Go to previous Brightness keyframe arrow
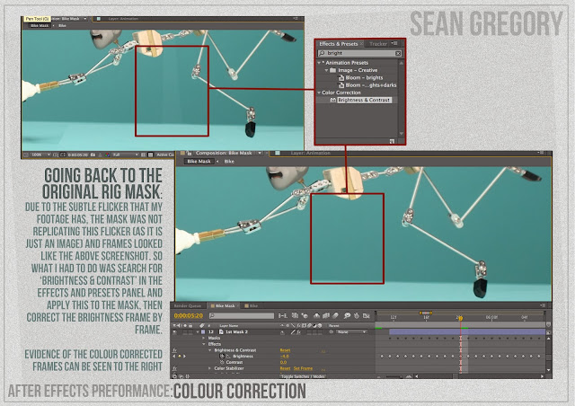Screen dimensions: 575x406 coord(174,356)
